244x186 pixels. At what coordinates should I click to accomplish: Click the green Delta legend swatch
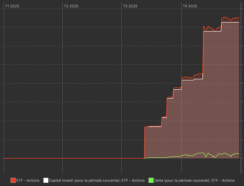pos(151,180)
